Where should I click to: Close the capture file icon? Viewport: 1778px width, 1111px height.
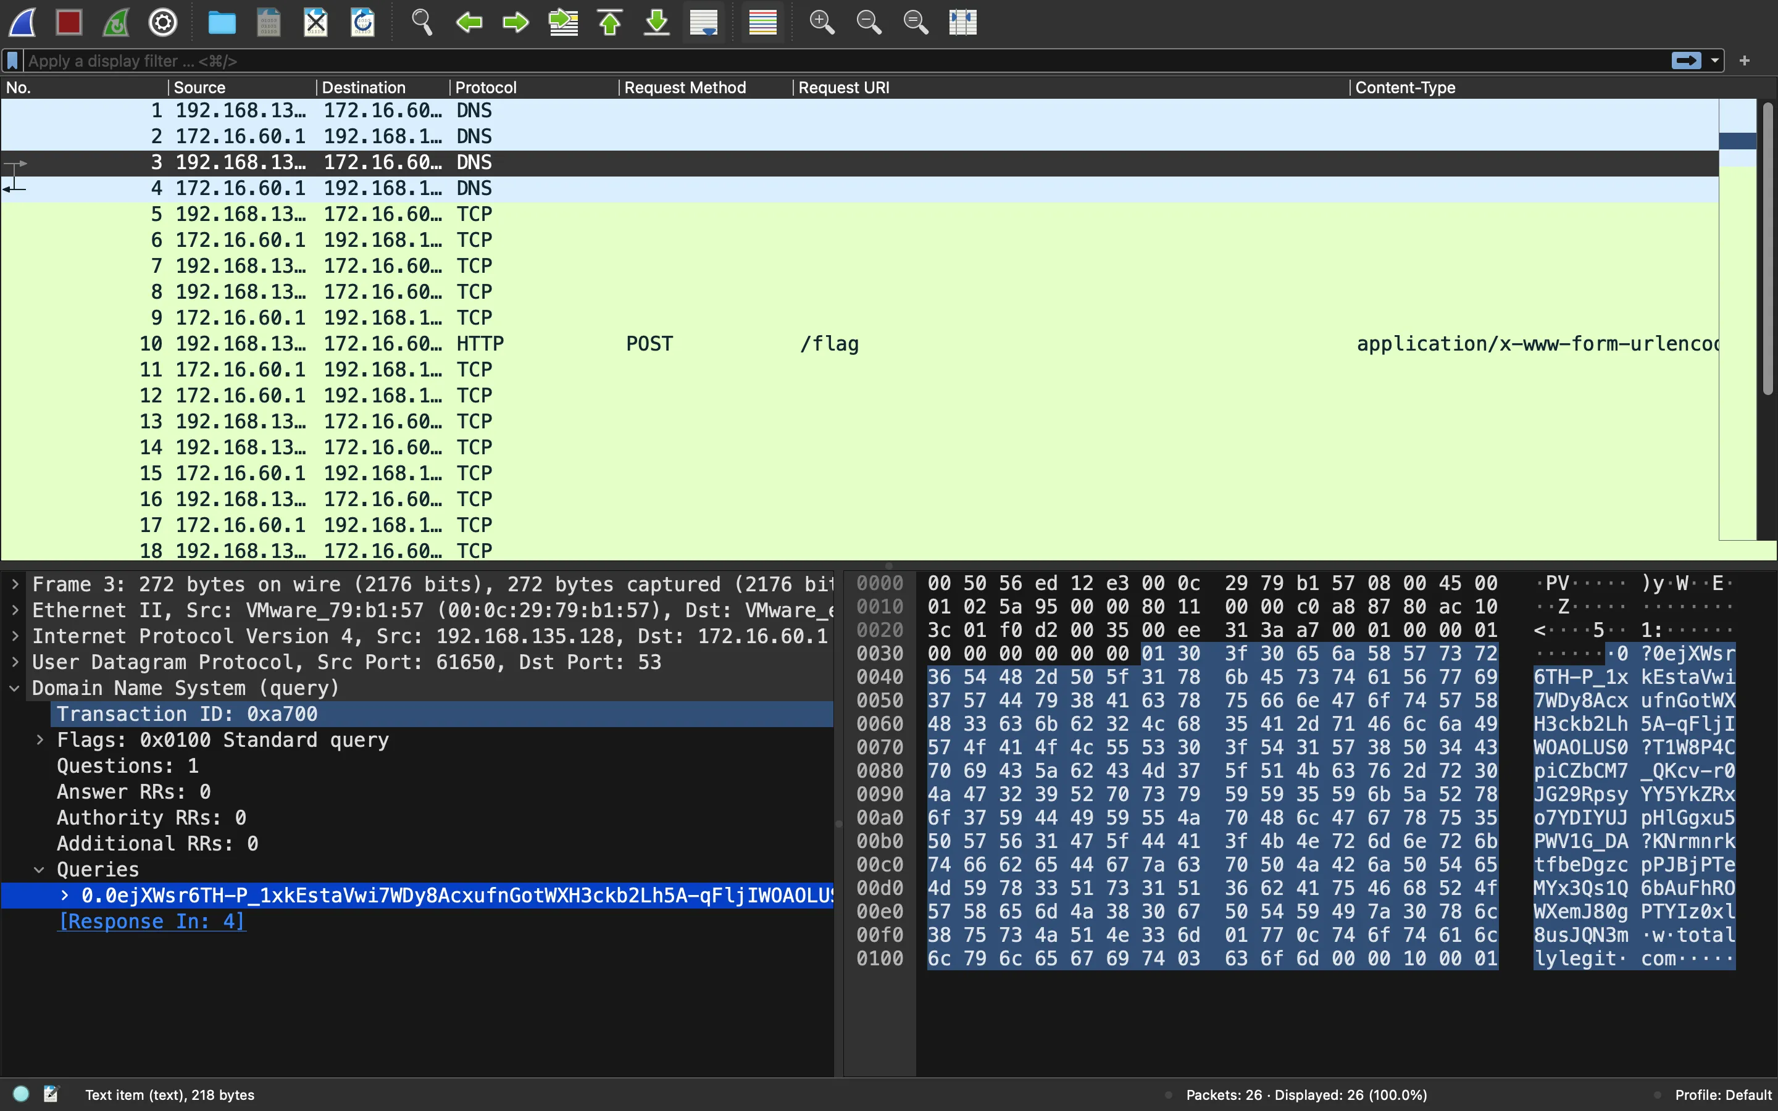tap(315, 22)
